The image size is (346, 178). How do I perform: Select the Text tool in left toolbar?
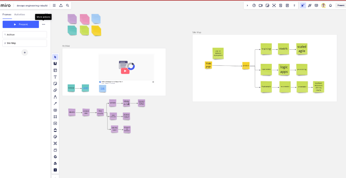[55, 77]
